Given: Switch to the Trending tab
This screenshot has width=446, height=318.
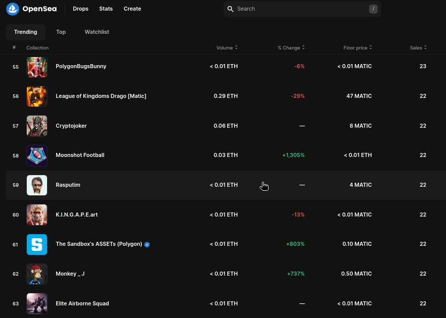Looking at the screenshot, I should (26, 32).
